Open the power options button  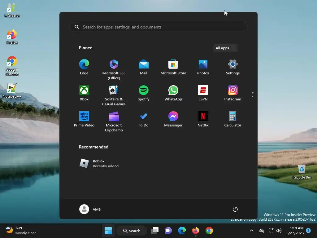click(235, 209)
